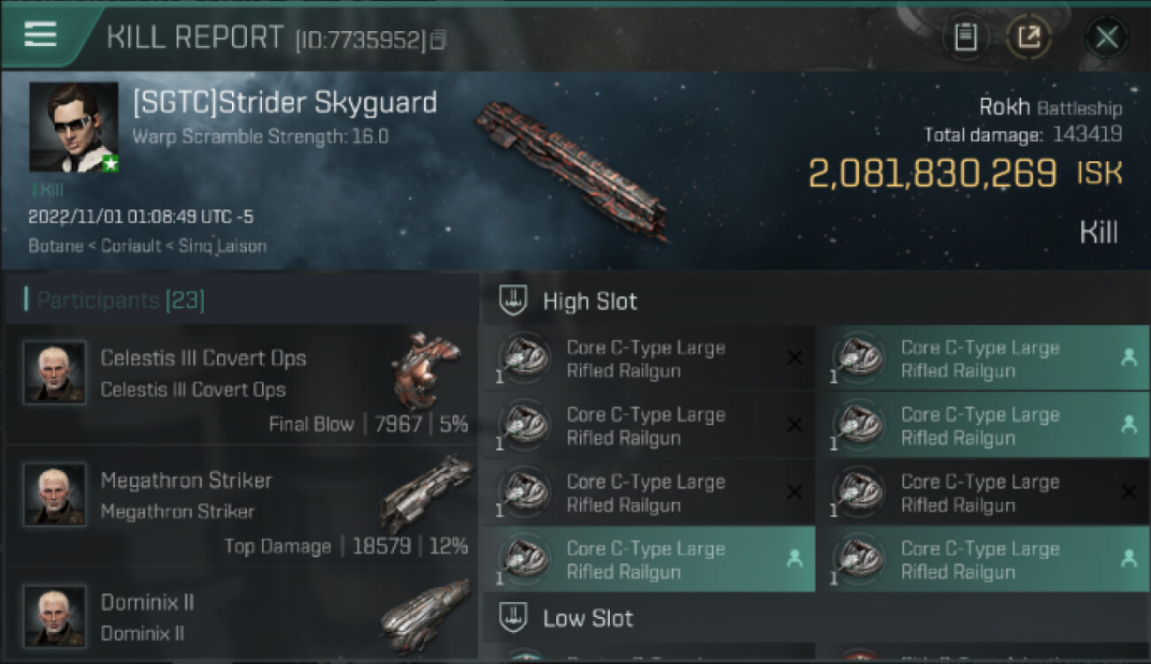Copy kill report ID with the copy icon
Image resolution: width=1151 pixels, height=664 pixels.
point(438,40)
